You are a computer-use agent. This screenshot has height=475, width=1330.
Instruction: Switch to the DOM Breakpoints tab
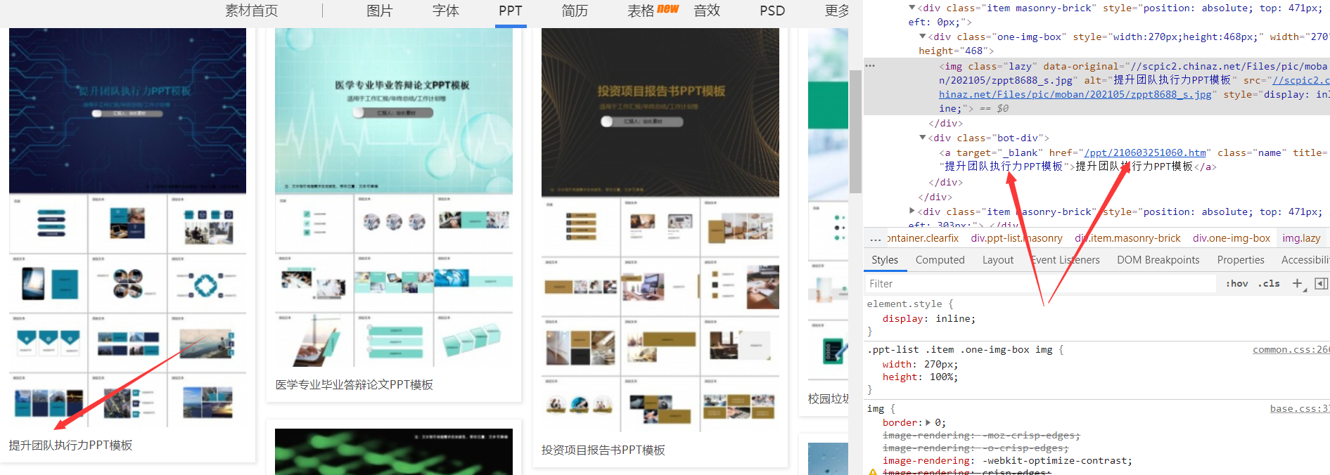pyautogui.click(x=1158, y=260)
